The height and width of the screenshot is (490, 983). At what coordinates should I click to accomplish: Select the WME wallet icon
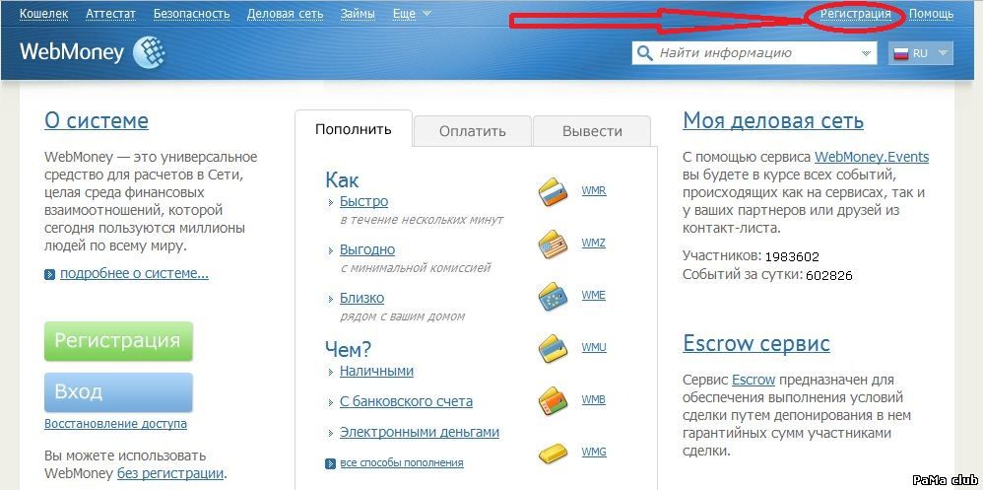553,297
